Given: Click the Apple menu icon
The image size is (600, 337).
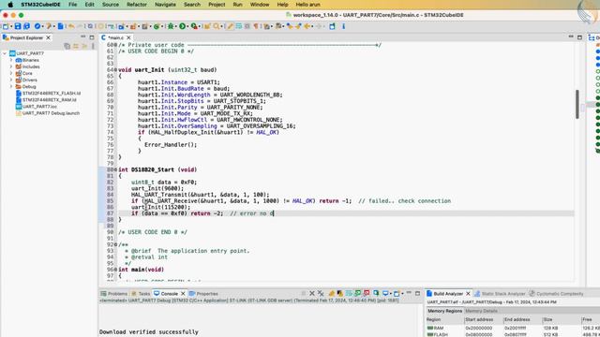Looking at the screenshot, I should click(10, 5).
